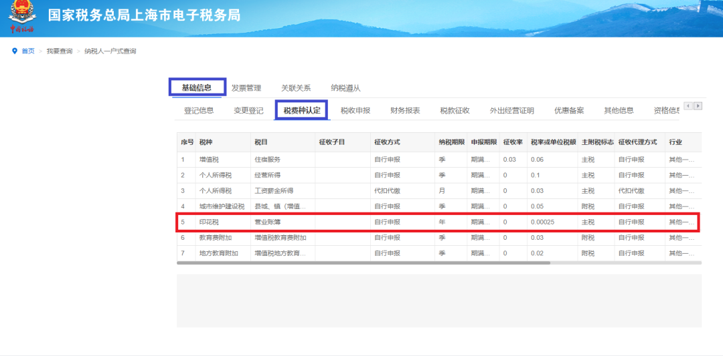Screen dimensions: 723x356
Task: Click the 税种 column header
Action: click(206, 142)
